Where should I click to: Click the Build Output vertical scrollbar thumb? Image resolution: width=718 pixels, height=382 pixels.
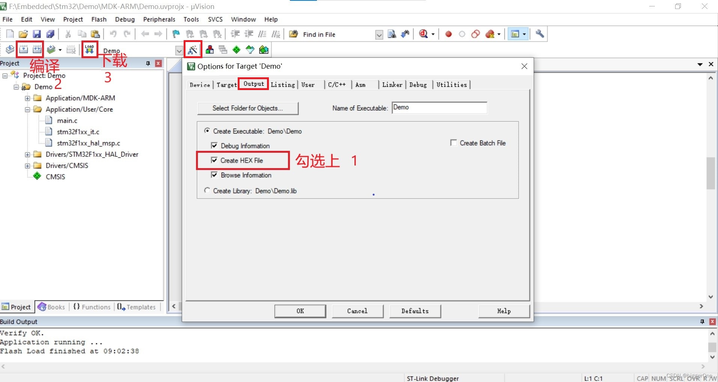pos(712,347)
